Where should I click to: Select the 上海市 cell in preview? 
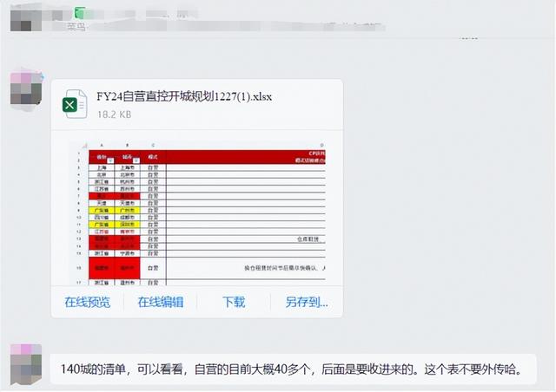(x=128, y=168)
